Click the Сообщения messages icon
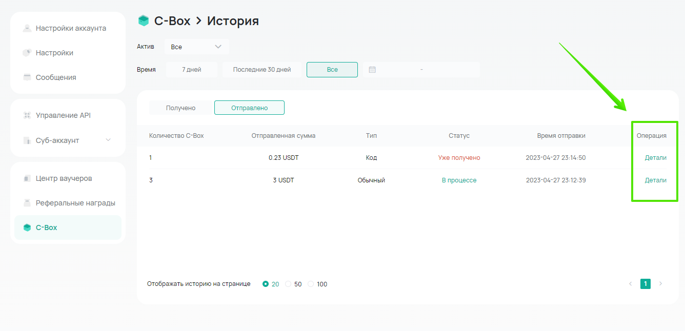The image size is (685, 331). (x=27, y=77)
